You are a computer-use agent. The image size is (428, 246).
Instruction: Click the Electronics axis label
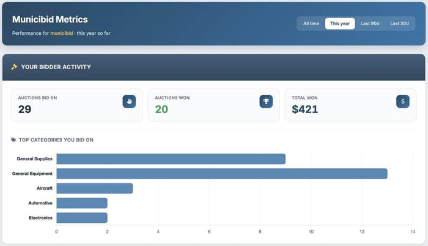41,218
